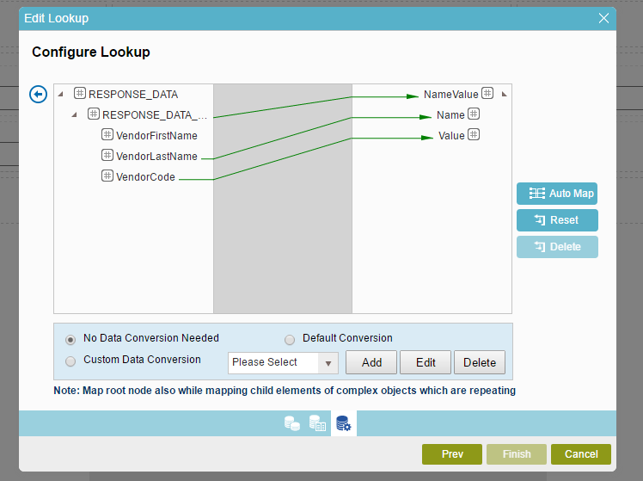643x481 pixels.
Task: Open the first database step icon
Action: tap(292, 423)
